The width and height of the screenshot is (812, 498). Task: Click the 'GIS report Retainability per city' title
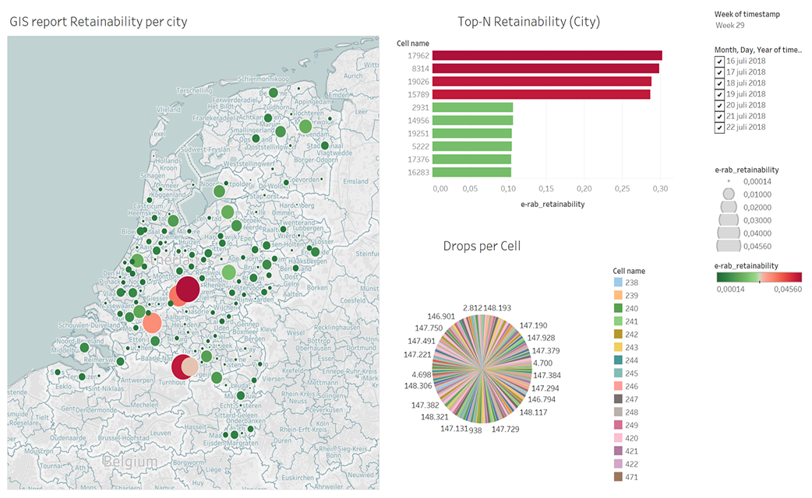click(98, 22)
